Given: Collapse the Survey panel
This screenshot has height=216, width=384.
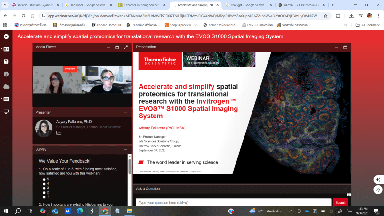Looking at the screenshot, I should (126, 149).
